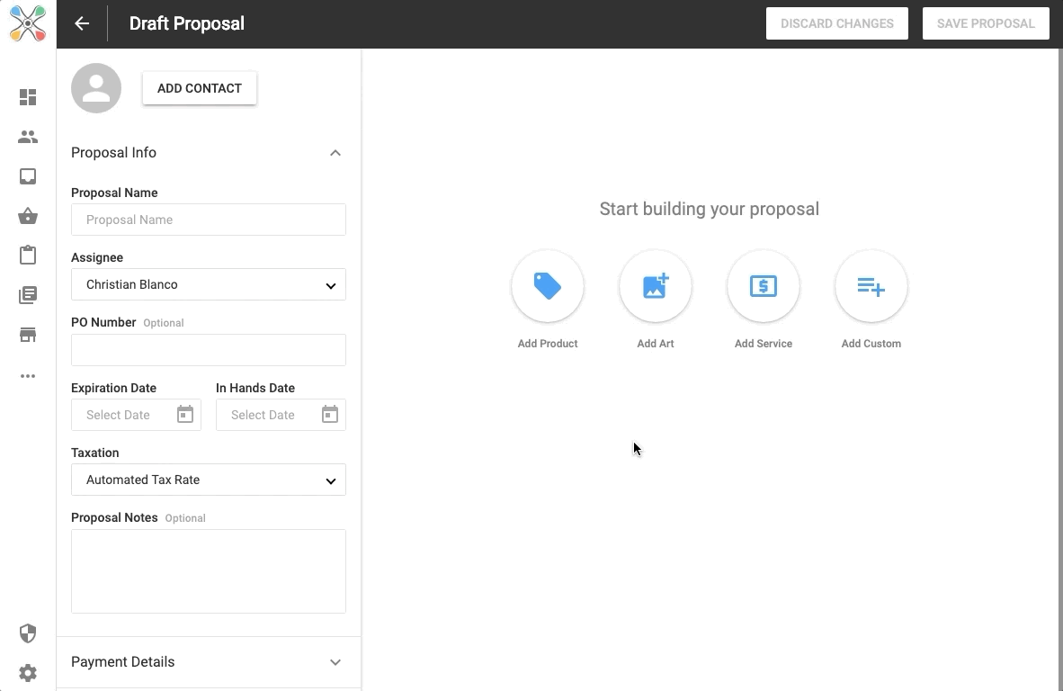
Task: Click the ellipsis menu in the sidebar
Action: point(28,376)
